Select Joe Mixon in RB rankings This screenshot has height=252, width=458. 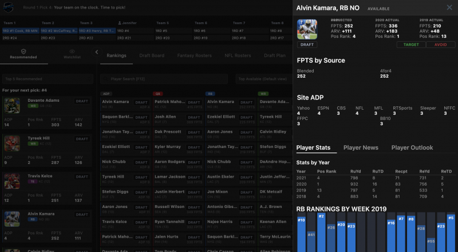[x=218, y=192]
